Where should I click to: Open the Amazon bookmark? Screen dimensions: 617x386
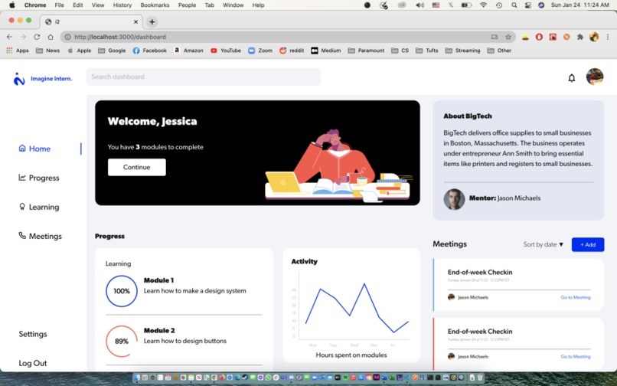coord(188,51)
